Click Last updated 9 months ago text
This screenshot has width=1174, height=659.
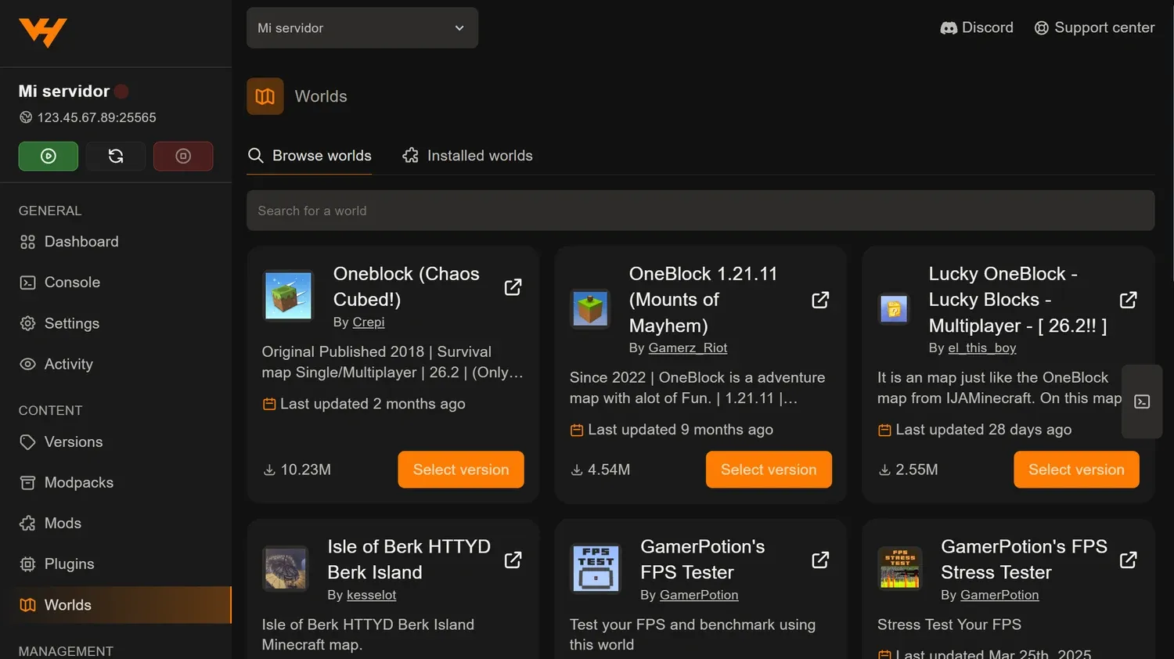pos(680,430)
